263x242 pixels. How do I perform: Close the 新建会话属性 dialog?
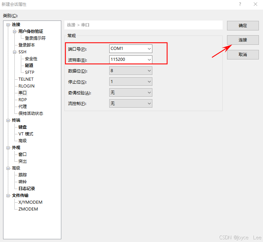pos(255,4)
